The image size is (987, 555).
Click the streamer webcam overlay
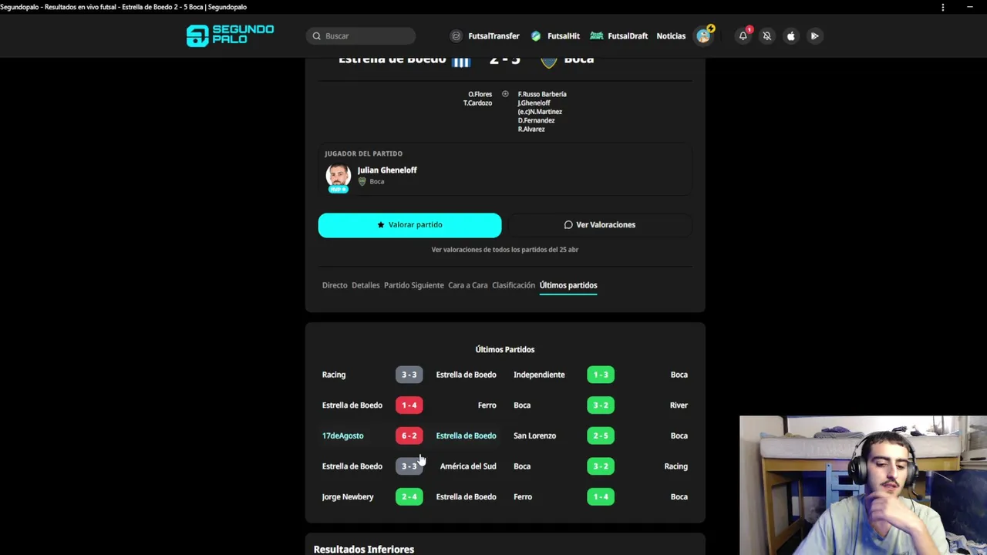(x=863, y=486)
